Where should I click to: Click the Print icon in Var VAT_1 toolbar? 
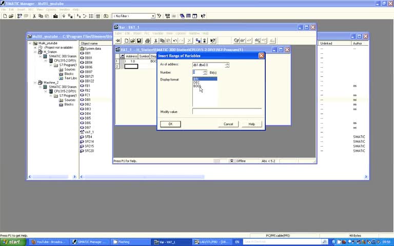tap(148, 40)
